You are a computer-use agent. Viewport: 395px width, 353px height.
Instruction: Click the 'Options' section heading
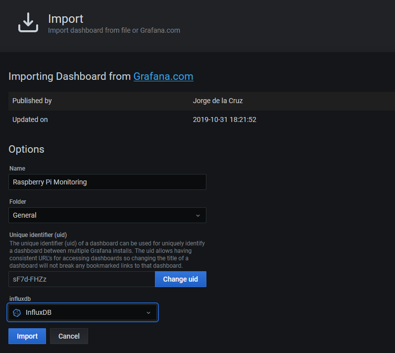[26, 149]
